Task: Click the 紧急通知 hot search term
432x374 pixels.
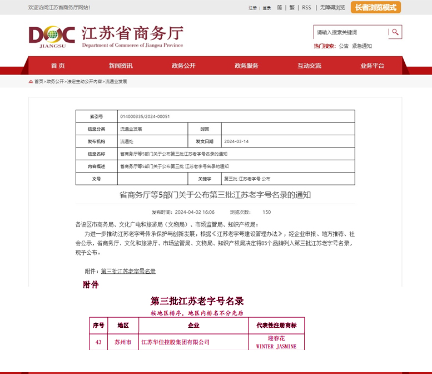Action: [362, 46]
